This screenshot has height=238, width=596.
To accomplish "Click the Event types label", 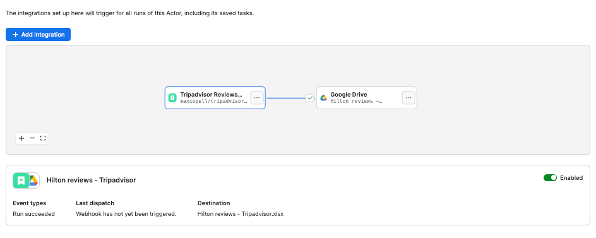I will click(29, 203).
